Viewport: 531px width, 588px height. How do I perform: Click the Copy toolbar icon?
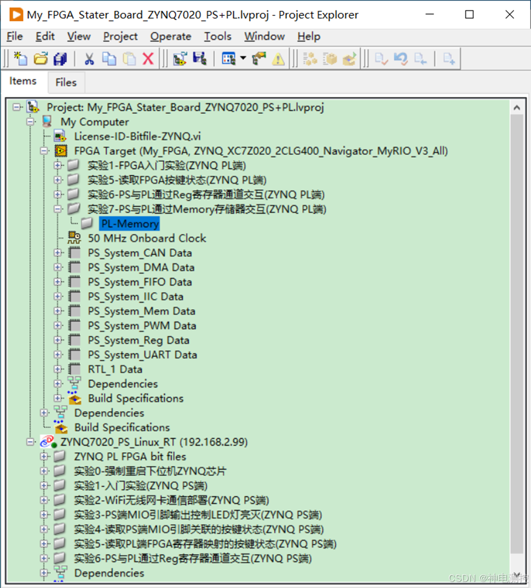109,59
